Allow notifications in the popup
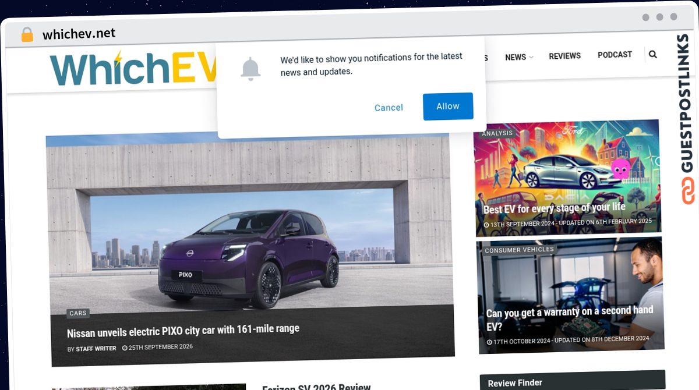This screenshot has height=390, width=699. [448, 106]
